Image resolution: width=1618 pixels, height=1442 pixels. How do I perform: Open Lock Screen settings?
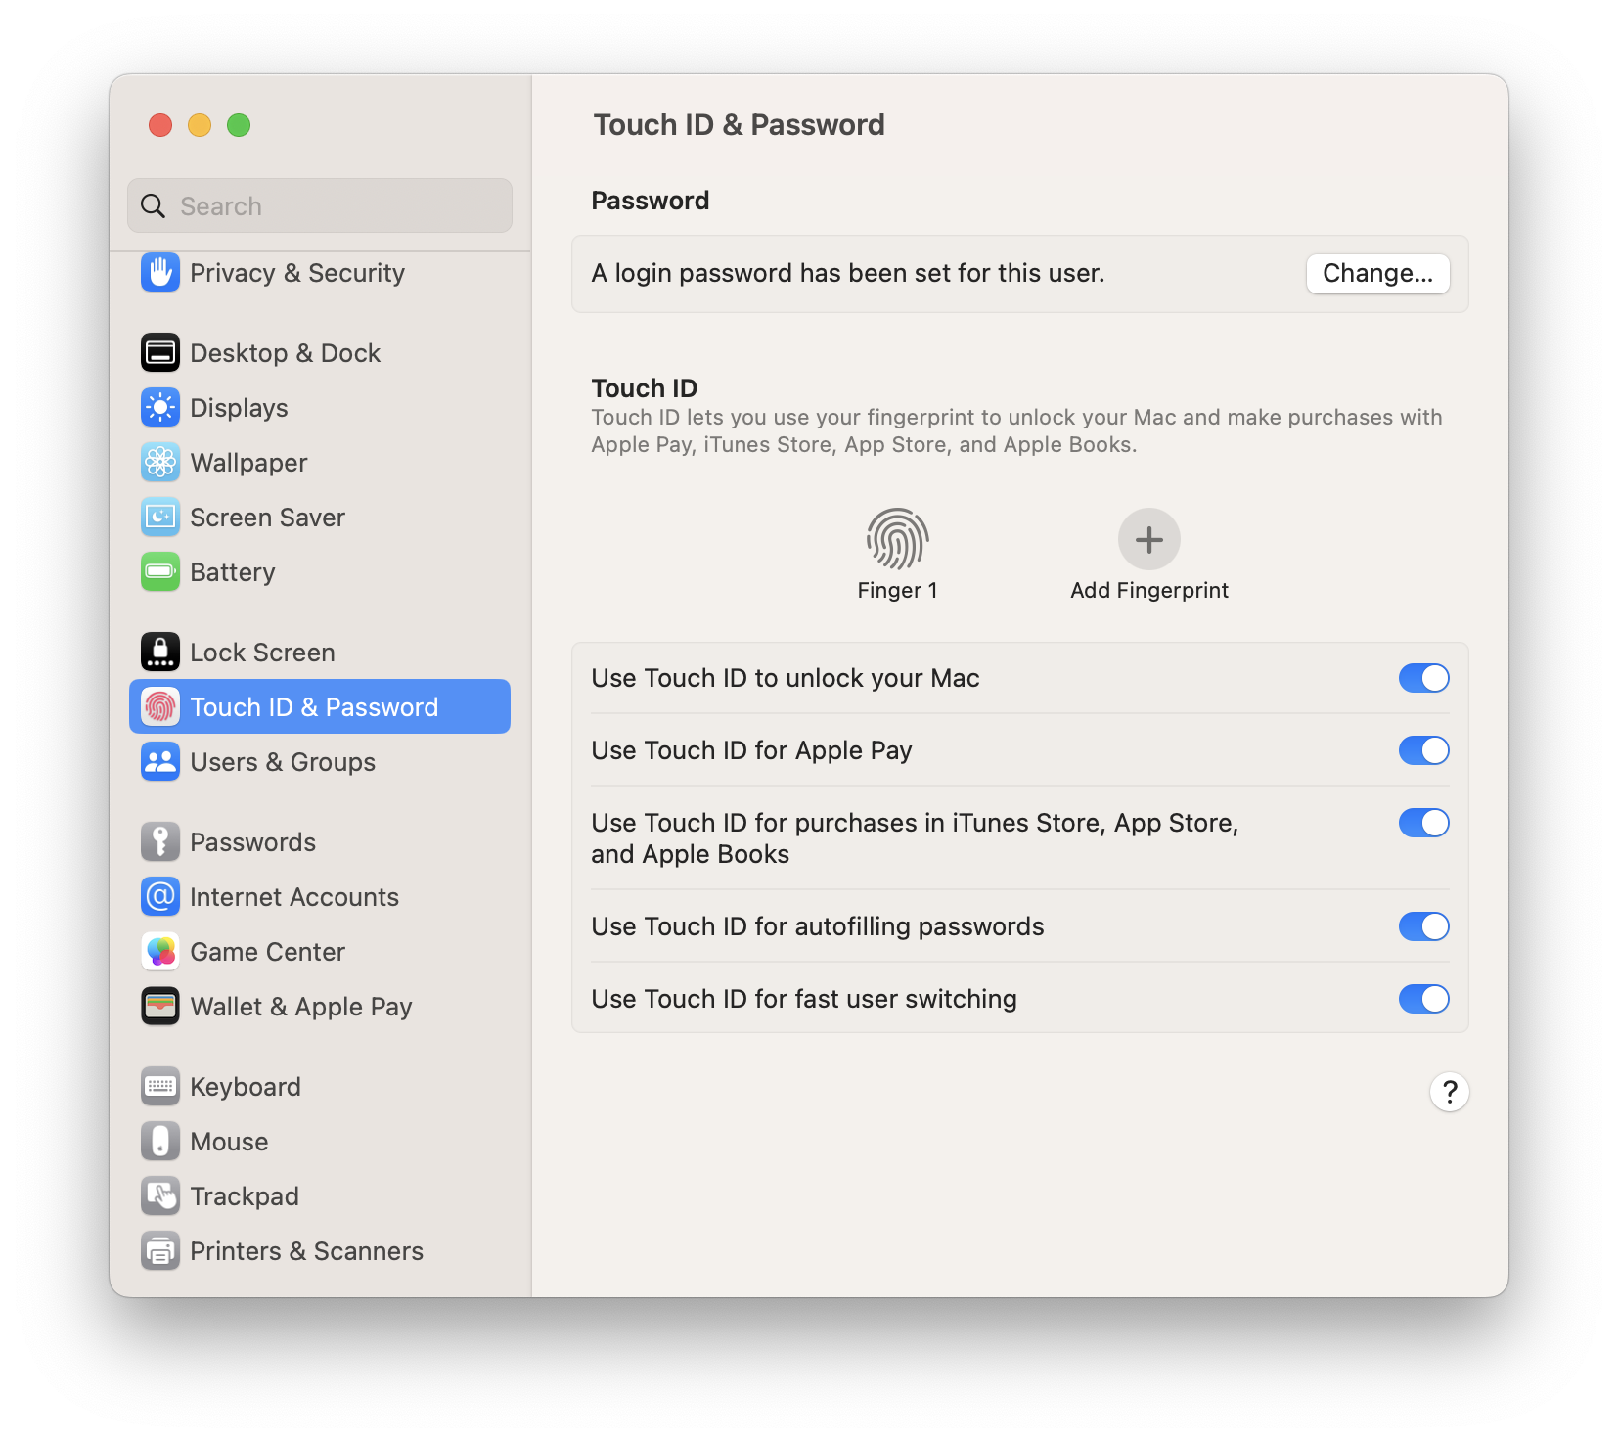click(x=262, y=653)
